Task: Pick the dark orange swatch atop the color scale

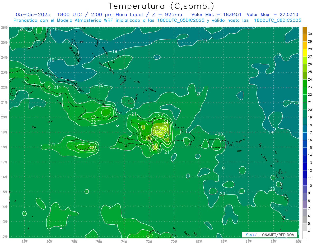Action: (x=305, y=30)
